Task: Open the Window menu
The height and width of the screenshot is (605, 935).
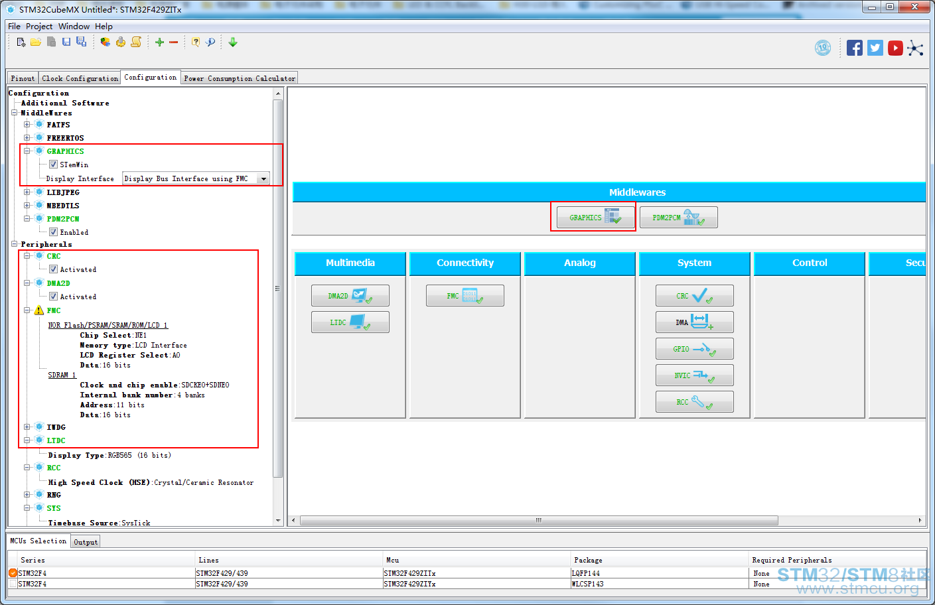Action: 74,27
